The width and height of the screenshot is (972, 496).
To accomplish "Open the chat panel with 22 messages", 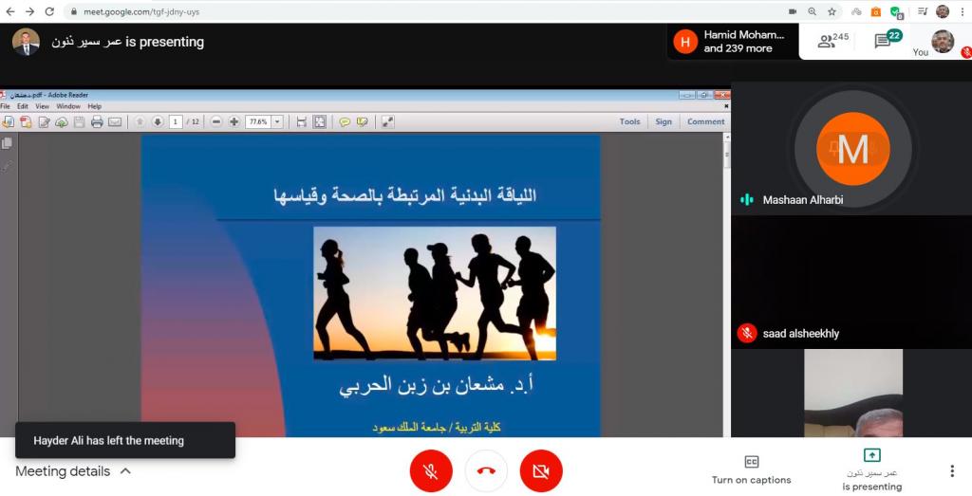I will 887,41.
